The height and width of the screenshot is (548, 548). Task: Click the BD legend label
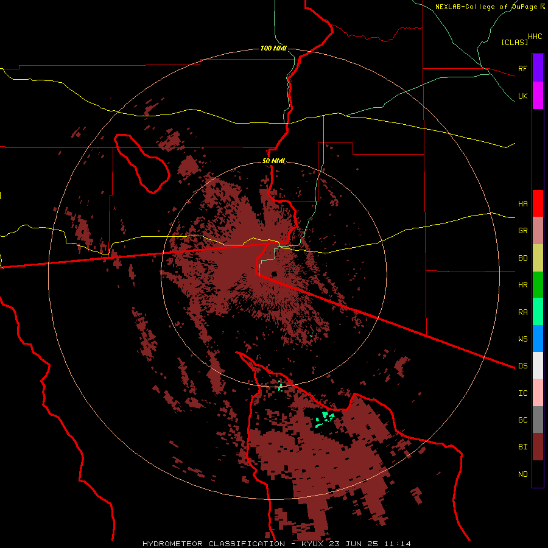[x=523, y=258]
